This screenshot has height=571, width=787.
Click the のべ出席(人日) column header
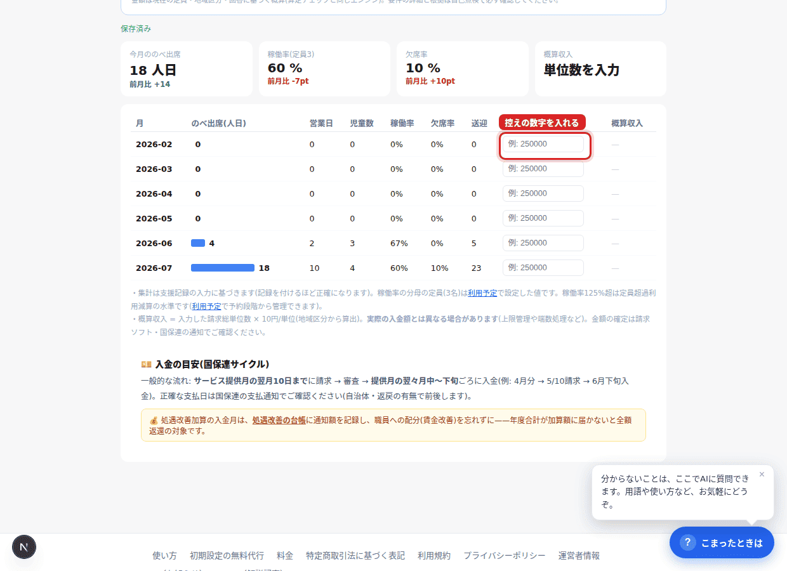pyautogui.click(x=218, y=123)
